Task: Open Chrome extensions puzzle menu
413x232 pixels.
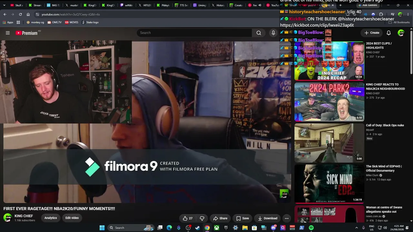Action: coord(381,15)
